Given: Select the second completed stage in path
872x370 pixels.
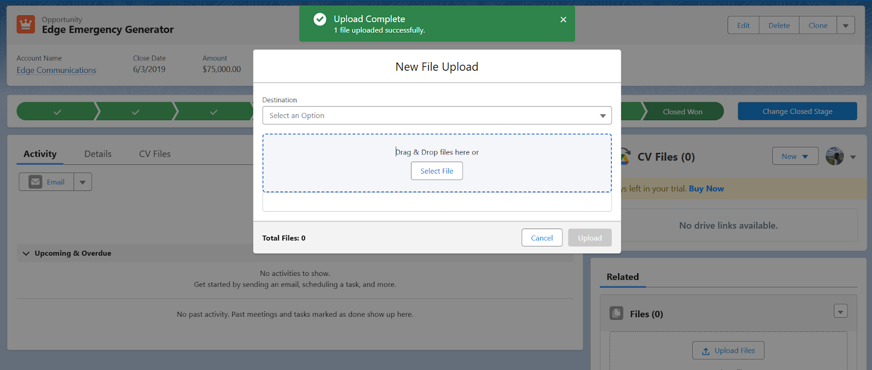Looking at the screenshot, I should pyautogui.click(x=135, y=112).
